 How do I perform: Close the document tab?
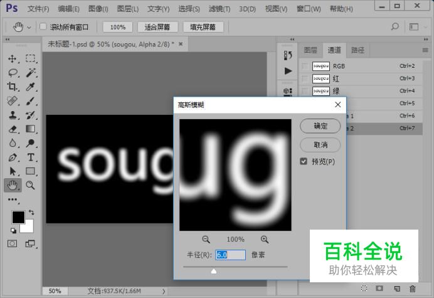click(181, 44)
